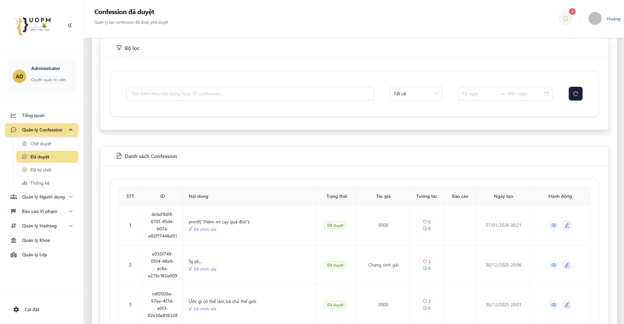The width and height of the screenshot is (624, 324).
Task: Edit confession row 1 pencil icon
Action: (x=567, y=225)
